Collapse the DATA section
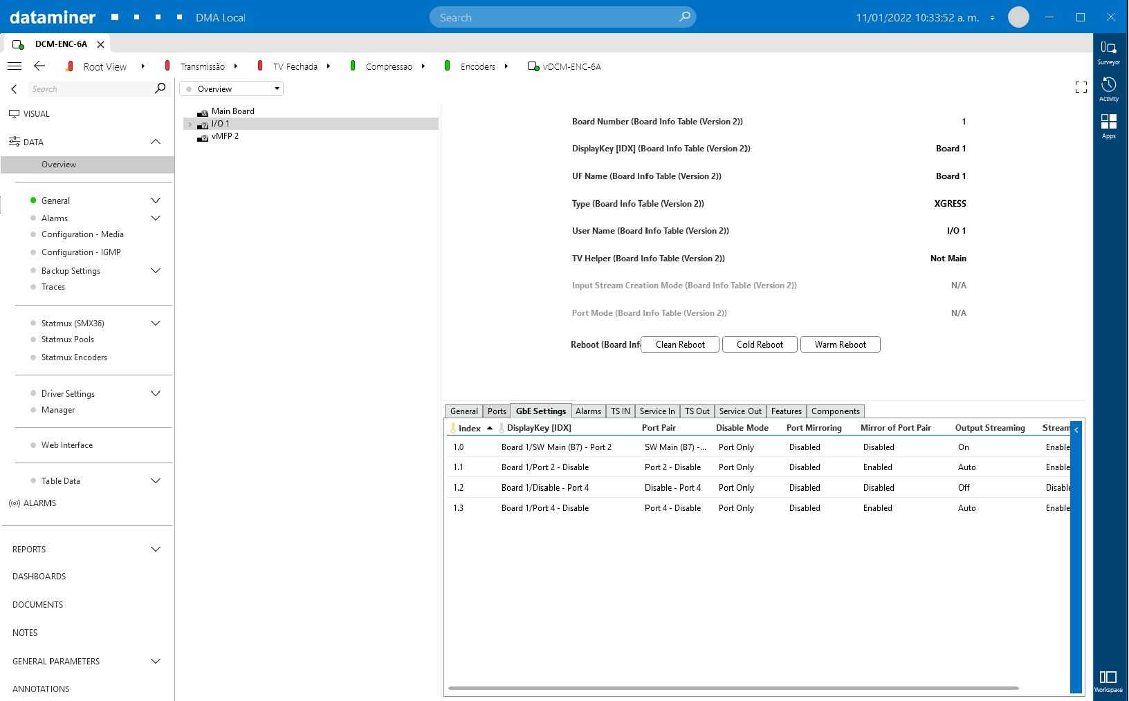Image resolution: width=1129 pixels, height=701 pixels. pyautogui.click(x=156, y=142)
